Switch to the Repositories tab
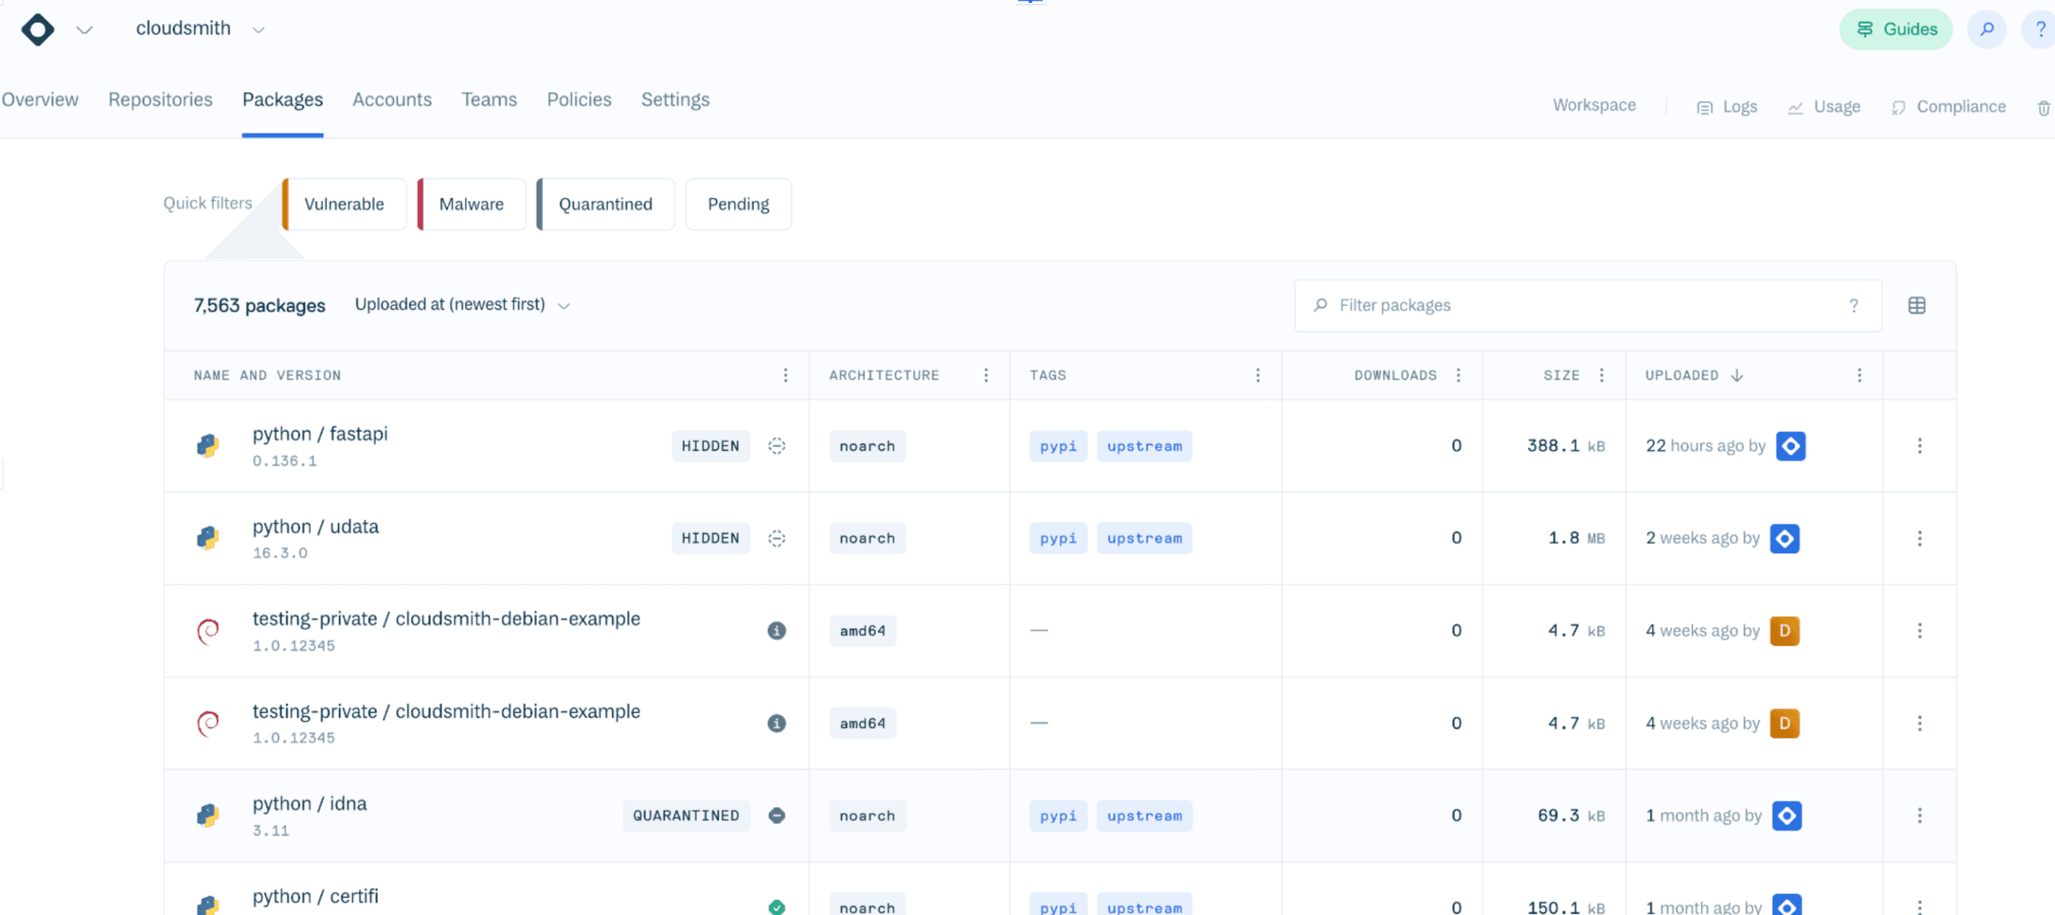This screenshot has height=915, width=2055. tap(160, 99)
